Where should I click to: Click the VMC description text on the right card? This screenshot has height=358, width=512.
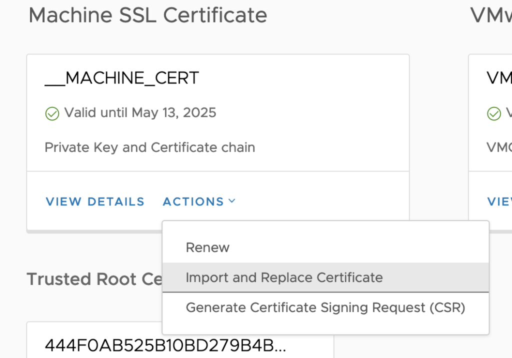pos(499,147)
